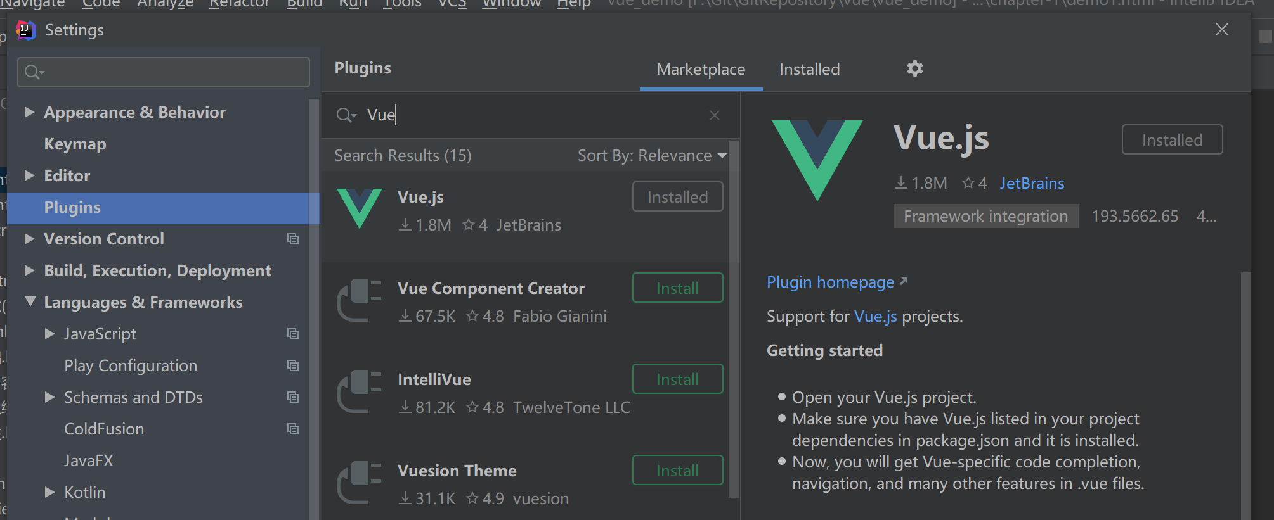Click the Vue.js logo in search results

click(360, 208)
